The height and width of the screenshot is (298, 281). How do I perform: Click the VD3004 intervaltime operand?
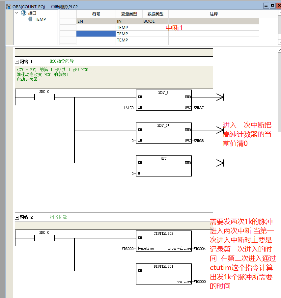[200, 249]
